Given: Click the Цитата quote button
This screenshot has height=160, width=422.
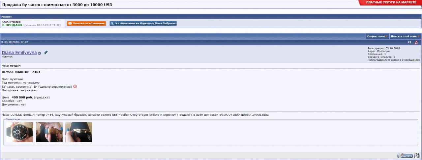Looking at the screenshot, I should click(405, 156).
